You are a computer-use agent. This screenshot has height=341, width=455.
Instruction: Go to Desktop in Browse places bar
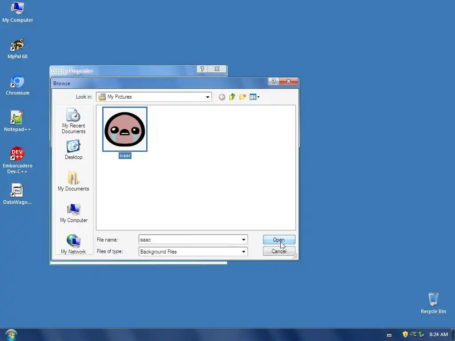[73, 150]
